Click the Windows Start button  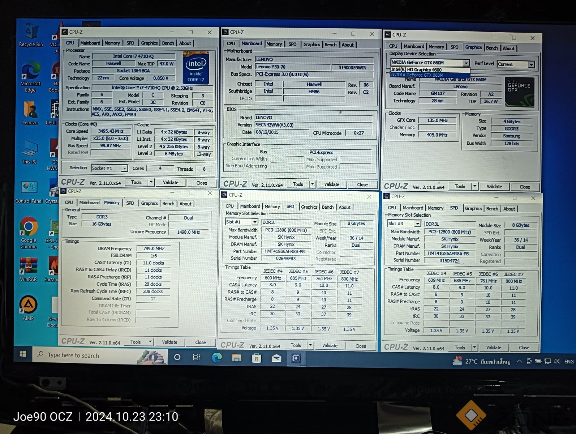coord(23,354)
